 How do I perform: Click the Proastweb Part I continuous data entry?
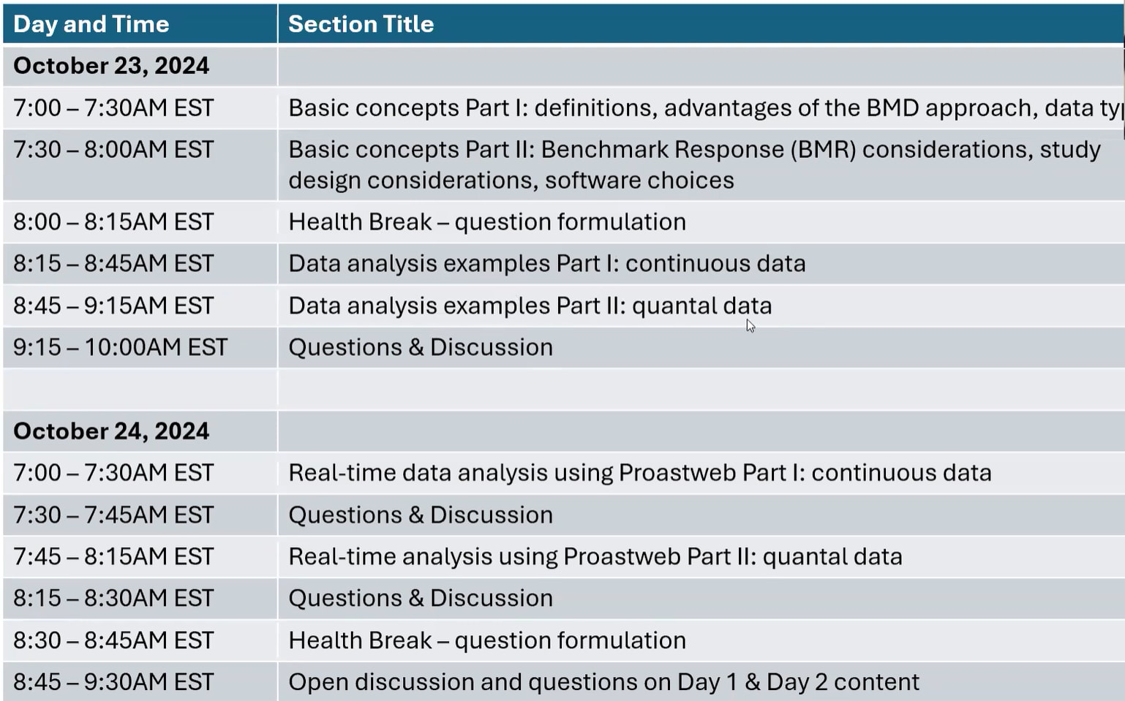(639, 473)
